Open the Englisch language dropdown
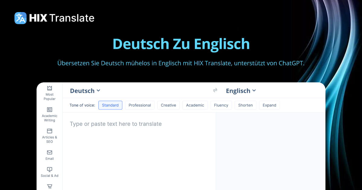362x190 pixels. [x=241, y=90]
